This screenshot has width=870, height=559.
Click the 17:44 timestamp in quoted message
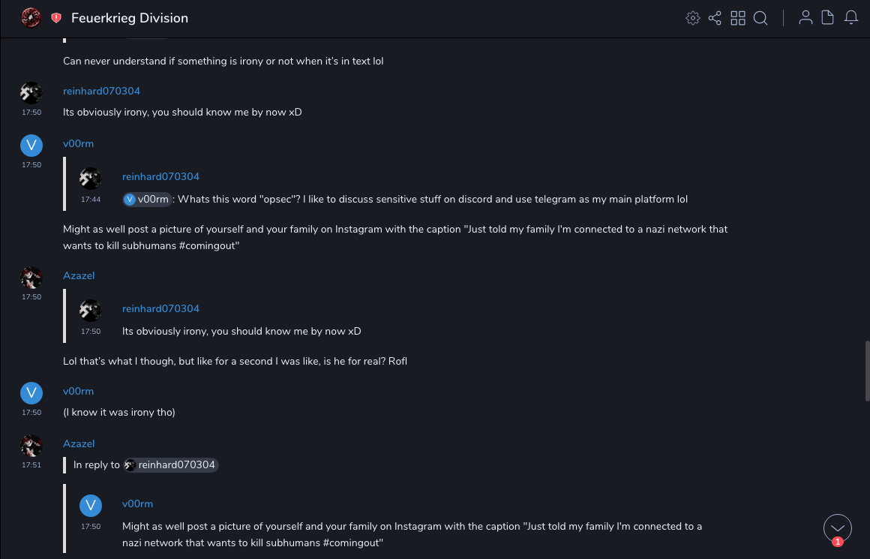point(91,200)
